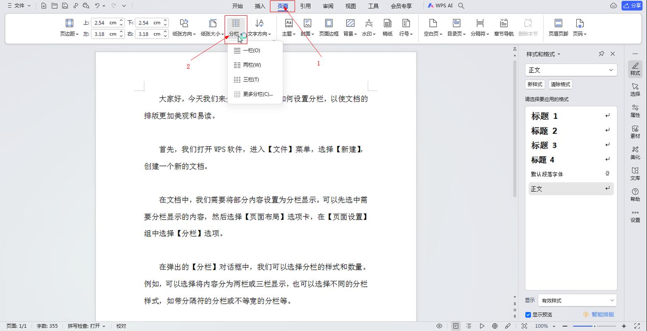This screenshot has width=647, height=331.
Task: Select 两栏(W) two columns option
Action: tap(255, 65)
